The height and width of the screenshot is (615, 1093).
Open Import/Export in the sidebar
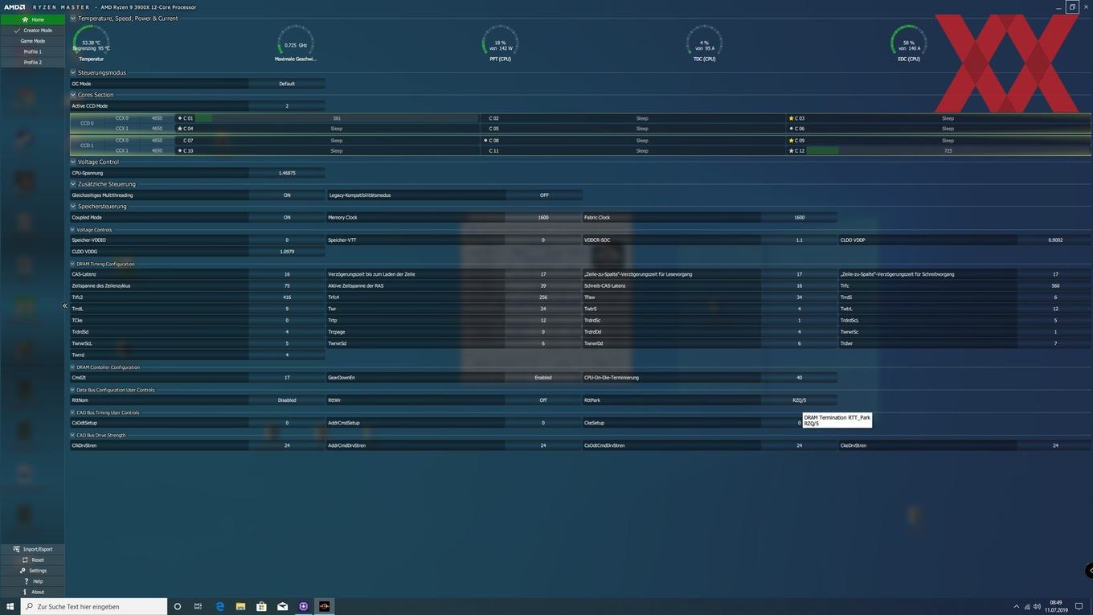[x=32, y=549]
